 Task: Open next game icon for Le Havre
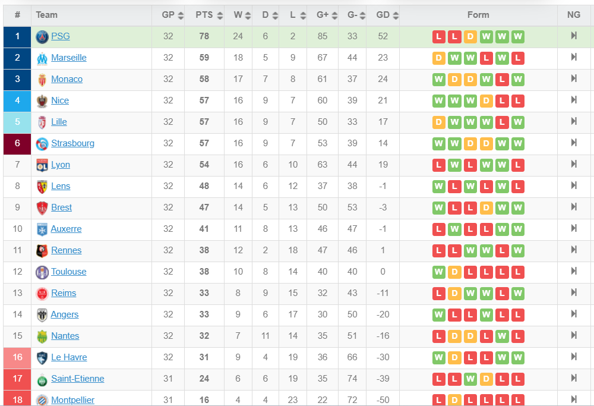coord(574,357)
